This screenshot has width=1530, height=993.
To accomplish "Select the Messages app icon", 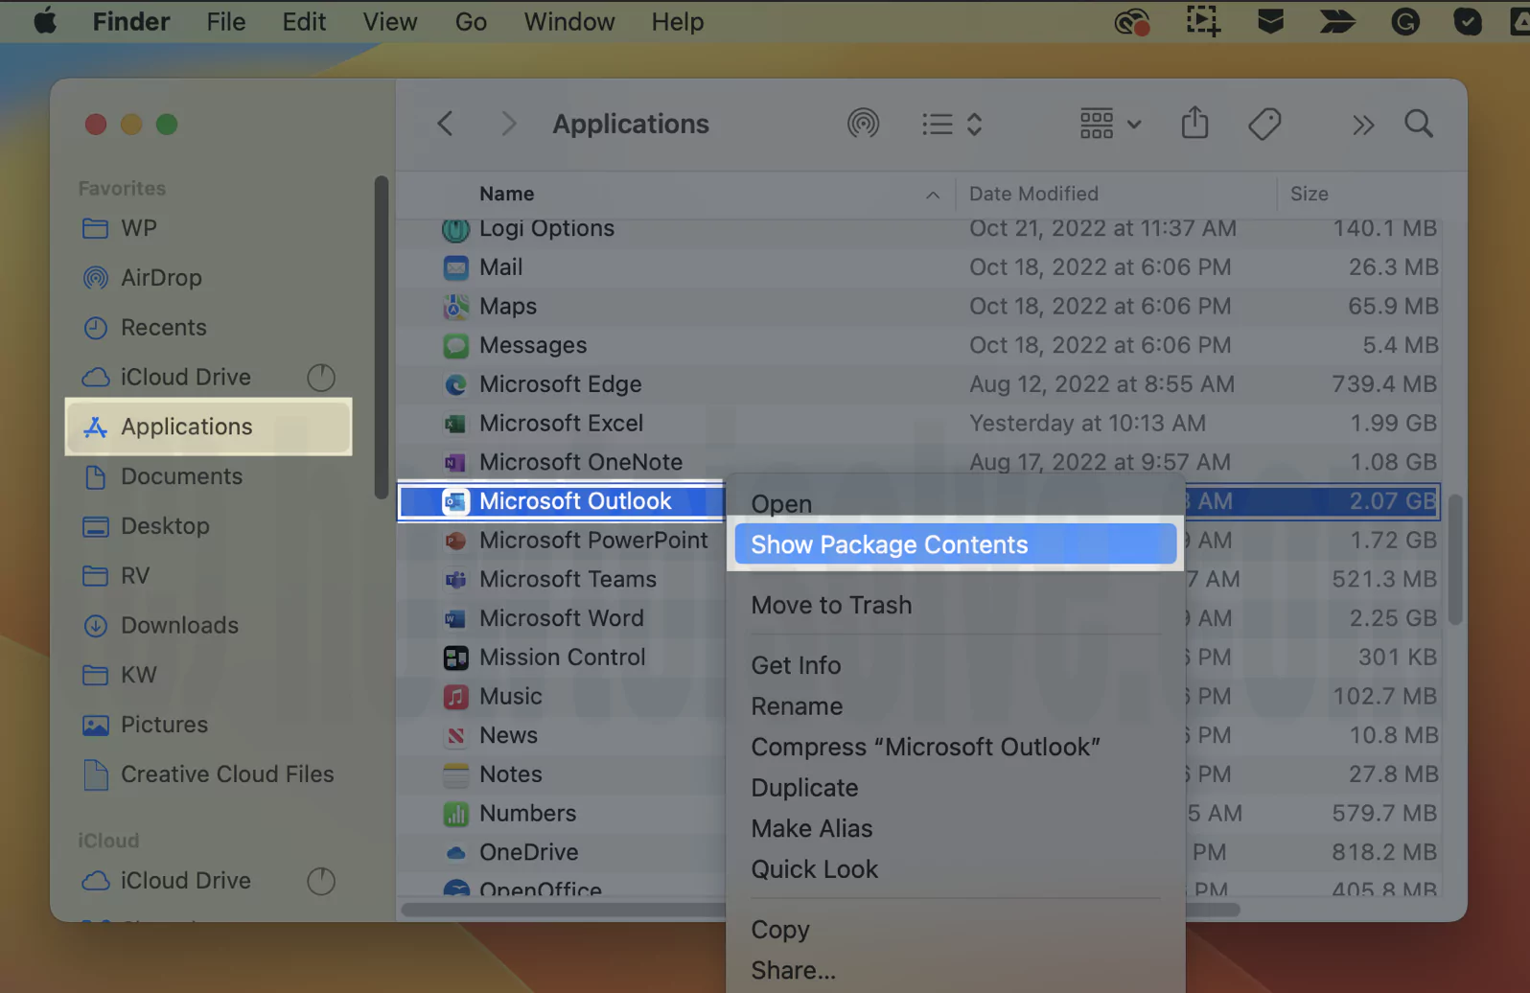I will tap(455, 346).
